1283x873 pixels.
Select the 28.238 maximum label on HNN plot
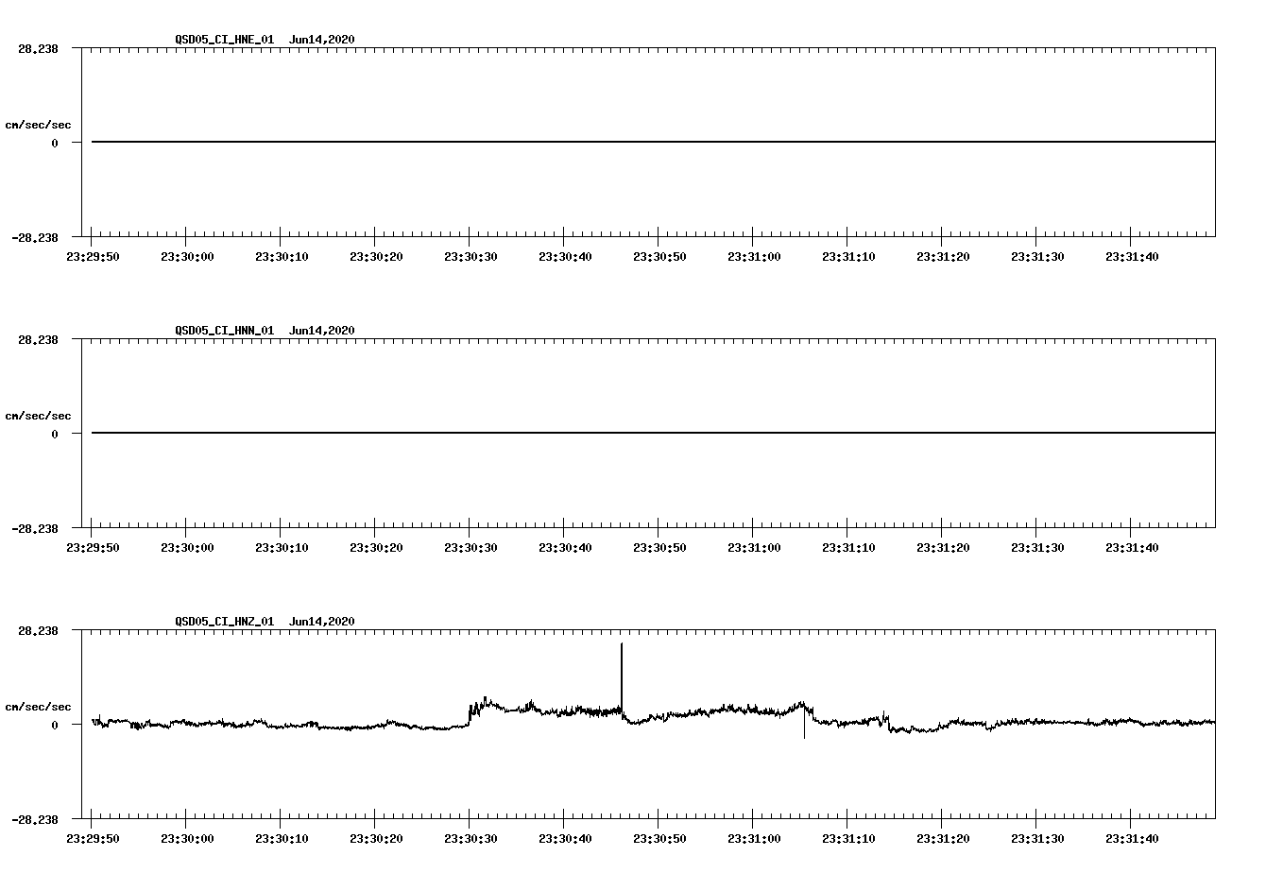pyautogui.click(x=39, y=340)
